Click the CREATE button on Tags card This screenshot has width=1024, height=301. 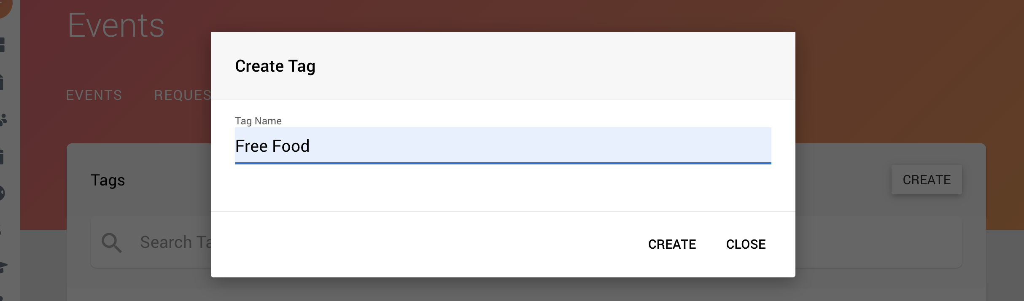pyautogui.click(x=927, y=180)
